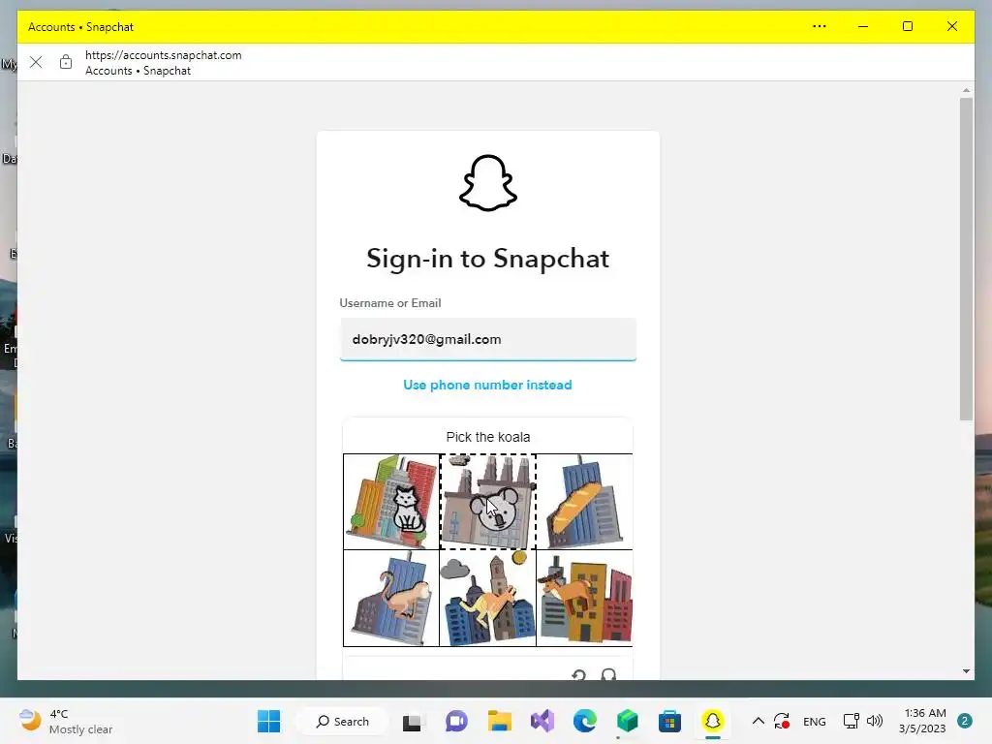The width and height of the screenshot is (992, 744).
Task: Open File Explorer from the taskbar
Action: (499, 721)
